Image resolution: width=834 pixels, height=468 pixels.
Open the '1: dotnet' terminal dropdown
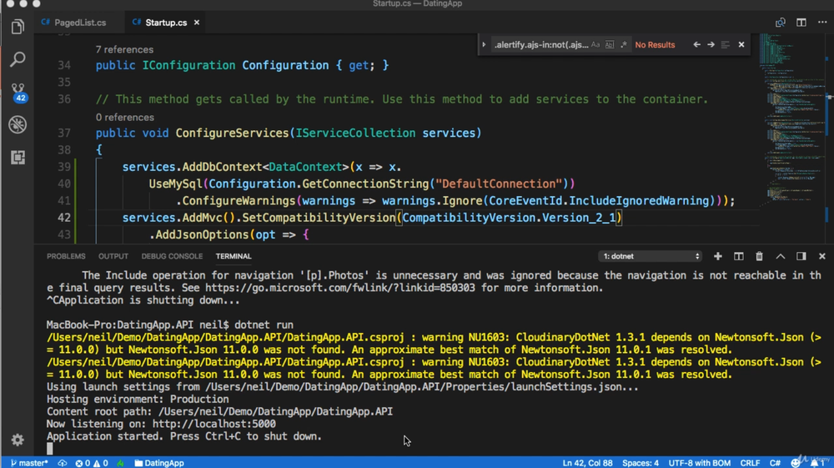click(x=650, y=256)
